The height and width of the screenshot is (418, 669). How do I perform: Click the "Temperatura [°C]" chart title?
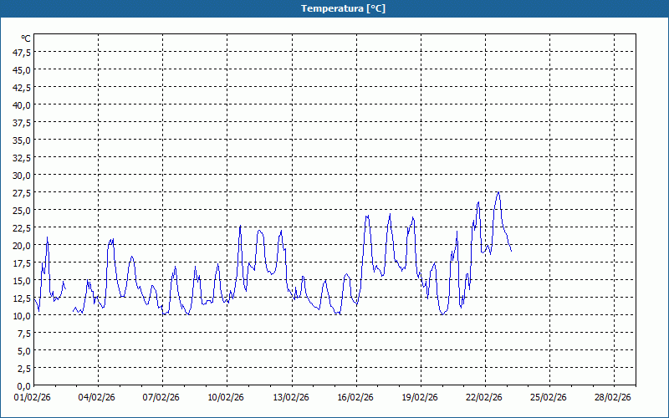[334, 8]
